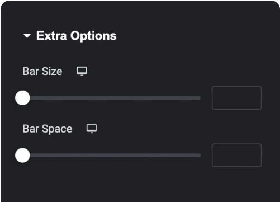Switch Bar Space device mode via monitor icon
Screen dimensions: 280x202
[92, 129]
